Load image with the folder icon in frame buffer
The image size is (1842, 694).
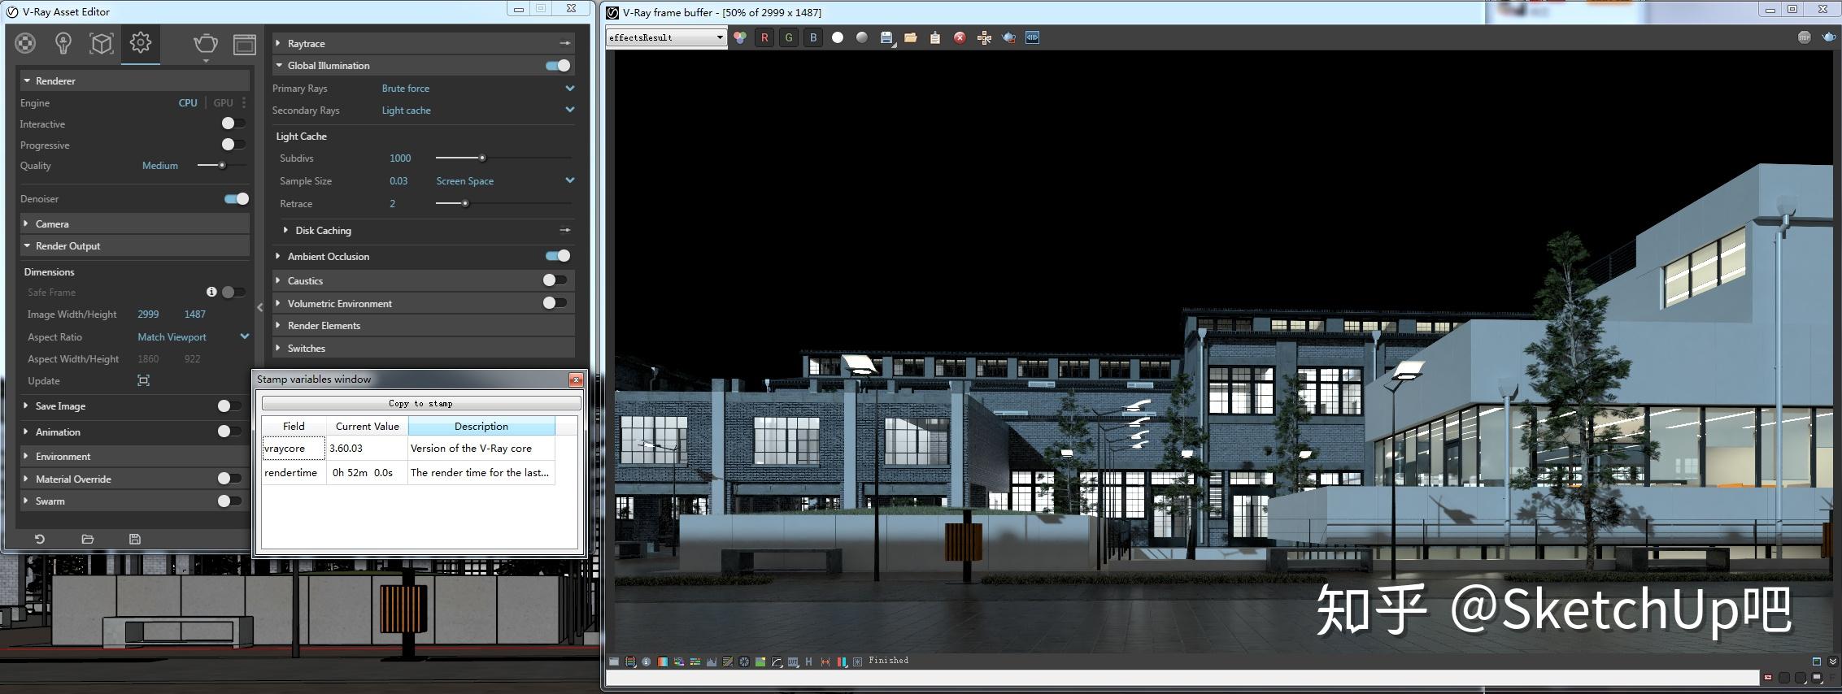click(911, 37)
